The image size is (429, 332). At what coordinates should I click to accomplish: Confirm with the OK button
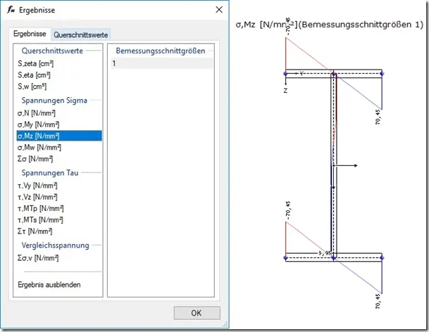197,313
